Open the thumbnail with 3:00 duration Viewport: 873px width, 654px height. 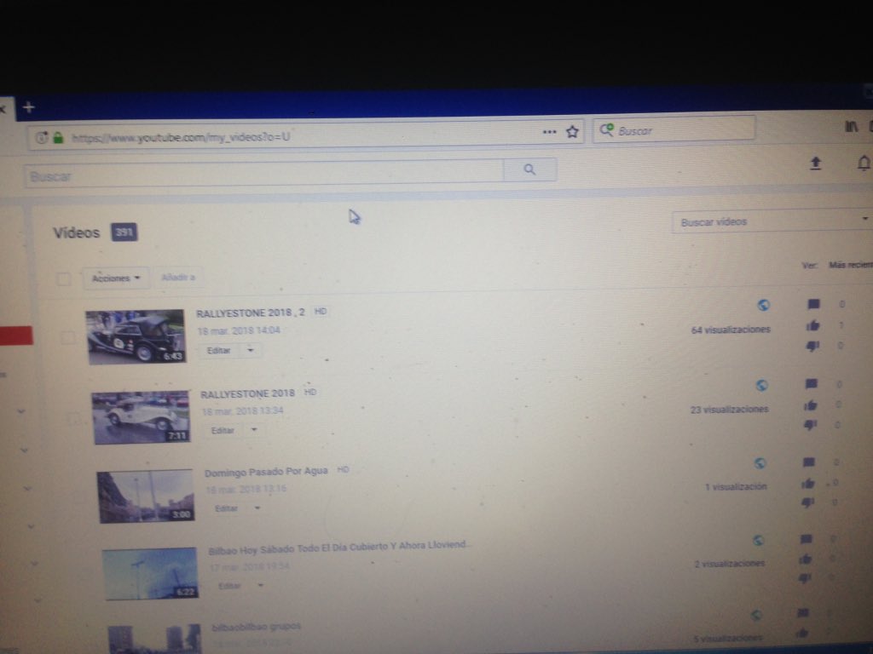tap(147, 496)
